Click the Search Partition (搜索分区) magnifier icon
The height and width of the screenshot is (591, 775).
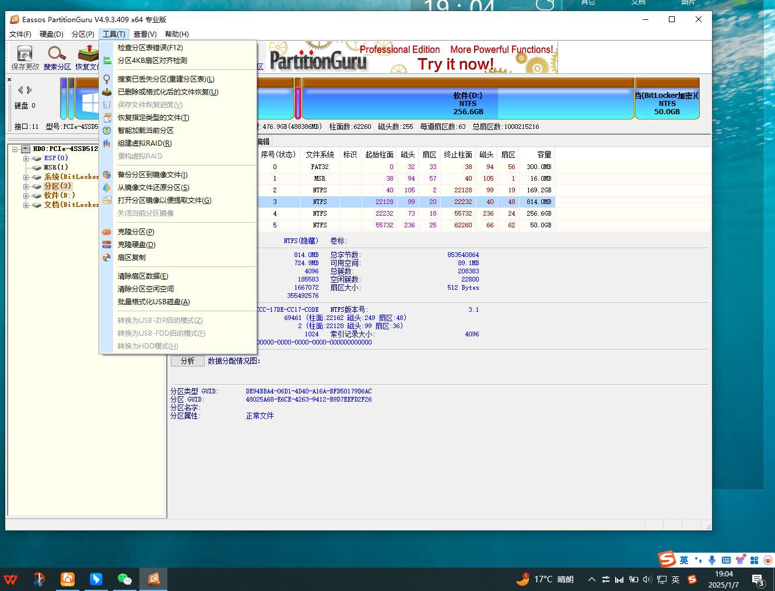(x=57, y=54)
